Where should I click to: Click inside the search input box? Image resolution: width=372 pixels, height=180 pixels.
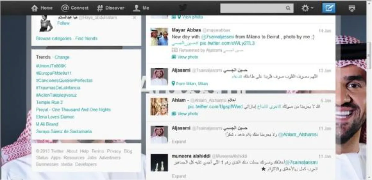coord(253,8)
